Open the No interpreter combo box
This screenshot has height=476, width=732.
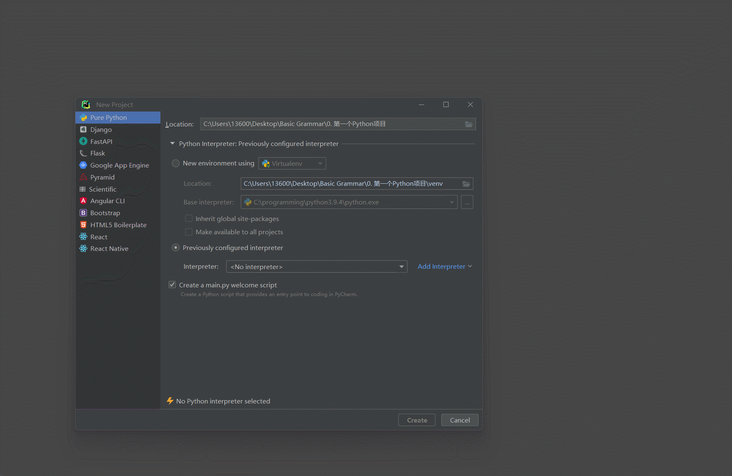(317, 267)
